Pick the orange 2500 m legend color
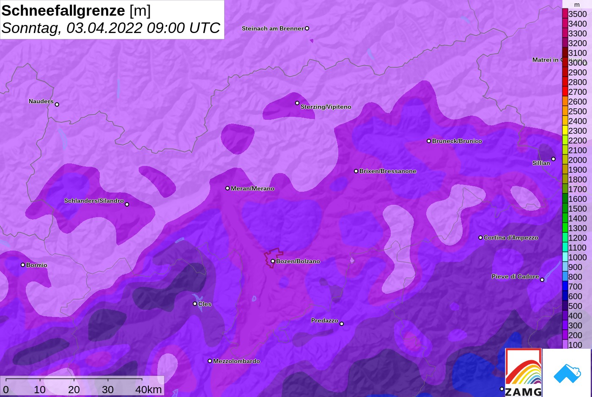 coord(565,111)
